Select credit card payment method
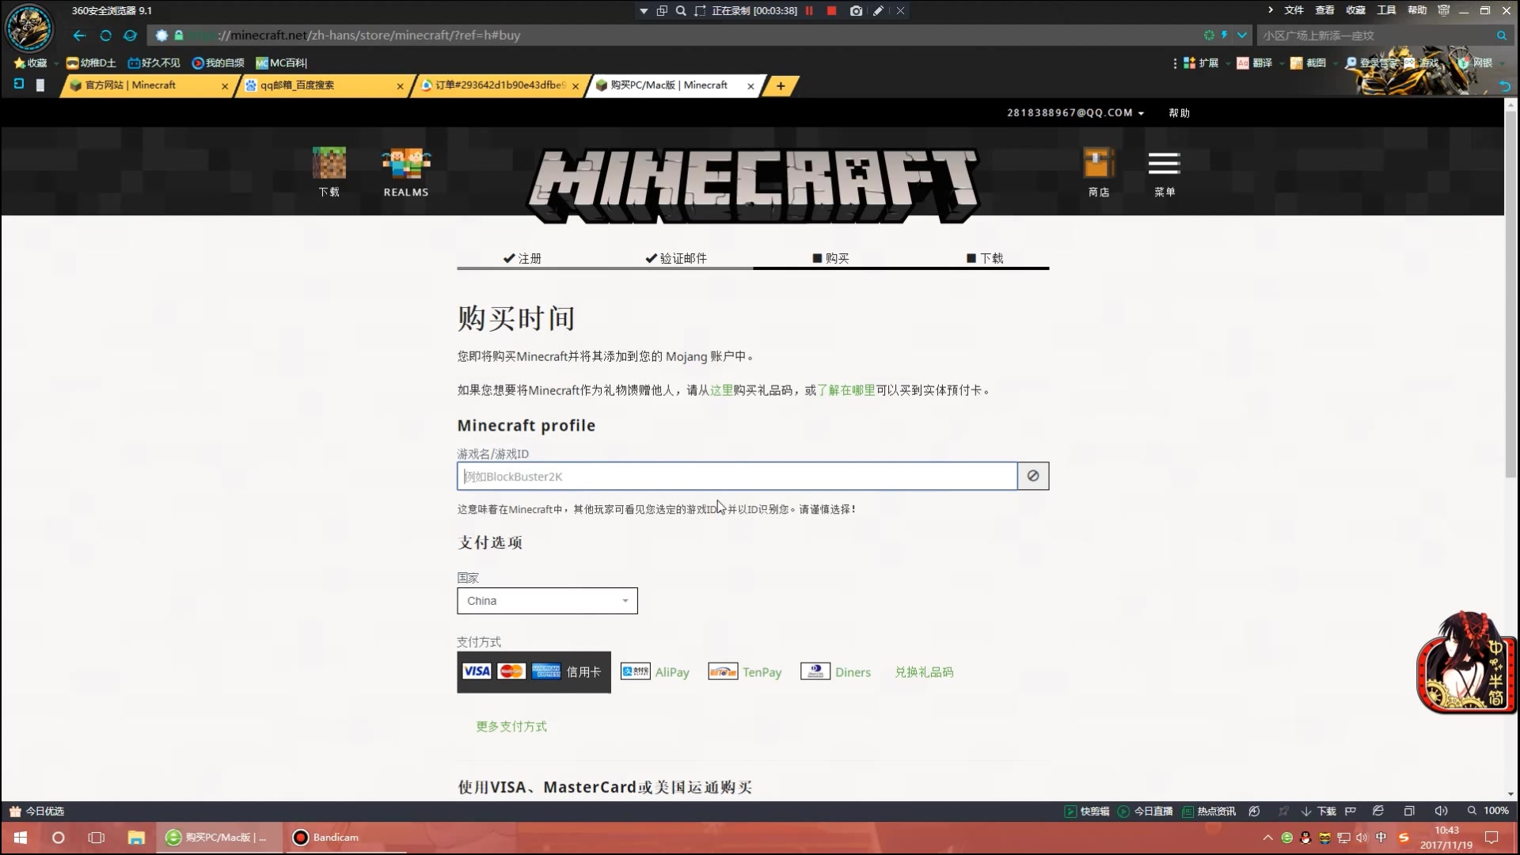The image size is (1520, 855). [534, 672]
